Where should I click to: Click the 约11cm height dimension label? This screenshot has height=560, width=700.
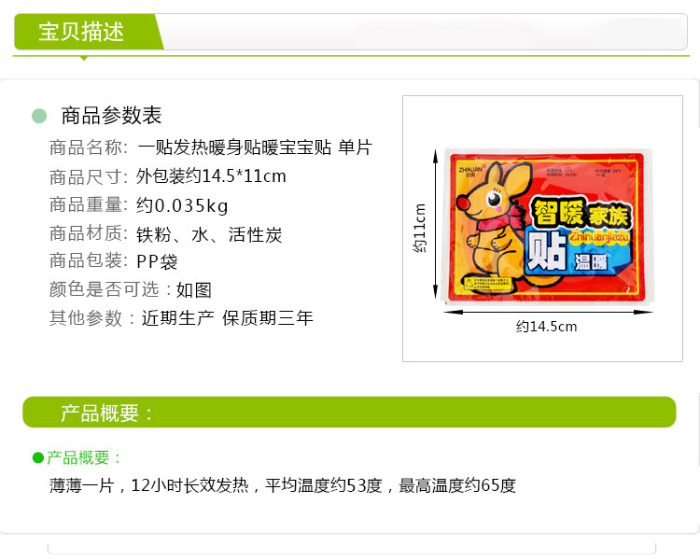pyautogui.click(x=419, y=228)
